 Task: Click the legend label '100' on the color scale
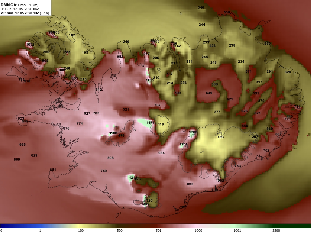click(81, 231)
